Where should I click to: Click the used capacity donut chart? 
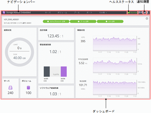click(19, 52)
